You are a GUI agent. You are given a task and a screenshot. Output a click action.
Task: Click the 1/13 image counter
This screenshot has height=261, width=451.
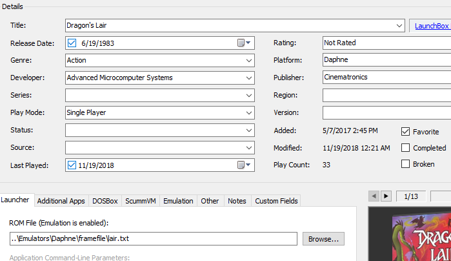[411, 196]
